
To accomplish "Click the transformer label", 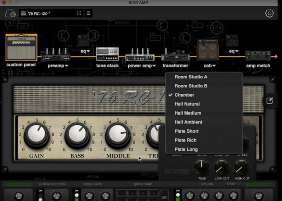I will 175,65.
